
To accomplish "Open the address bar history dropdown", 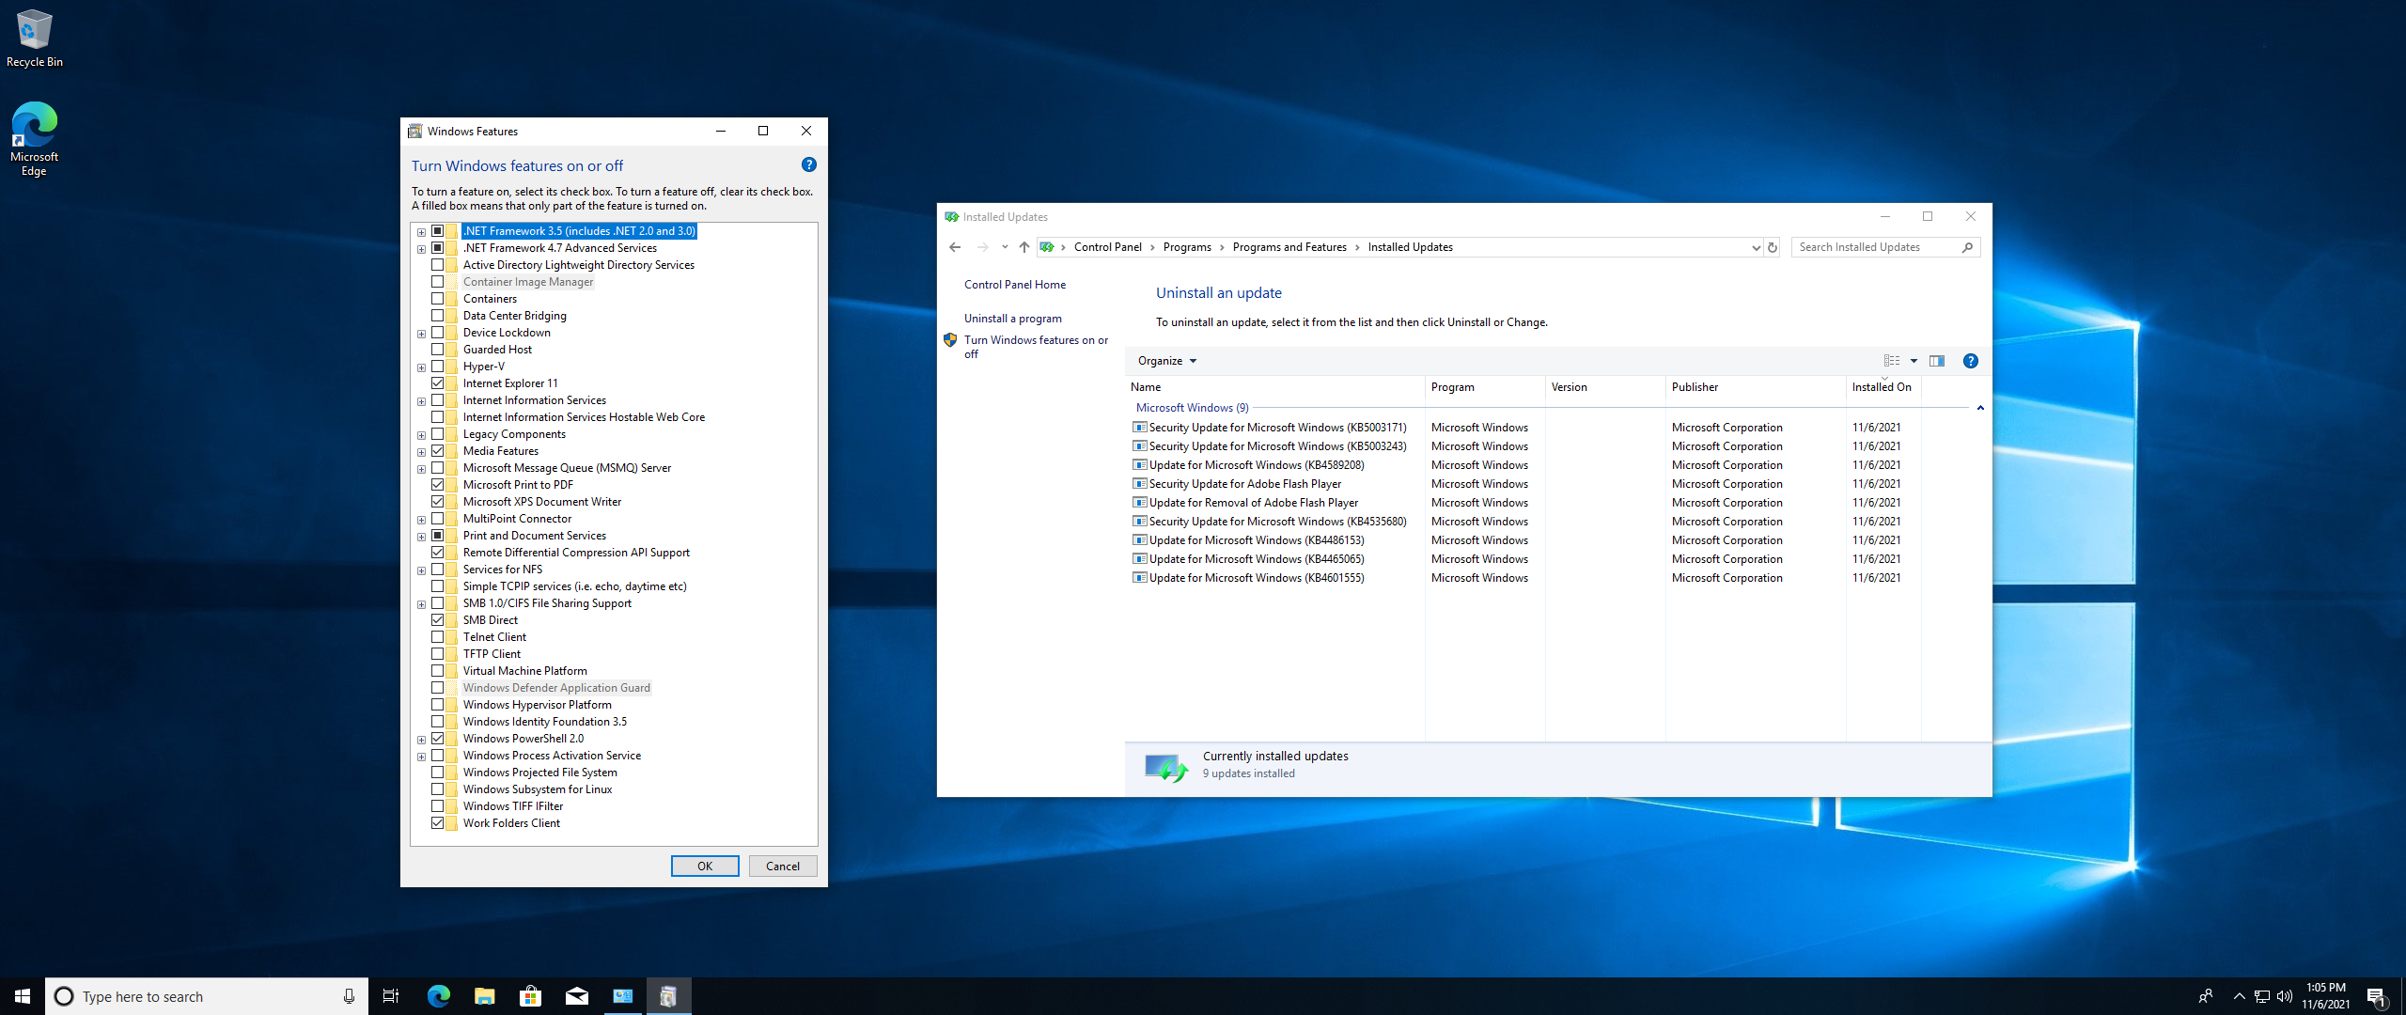I will (x=1756, y=247).
